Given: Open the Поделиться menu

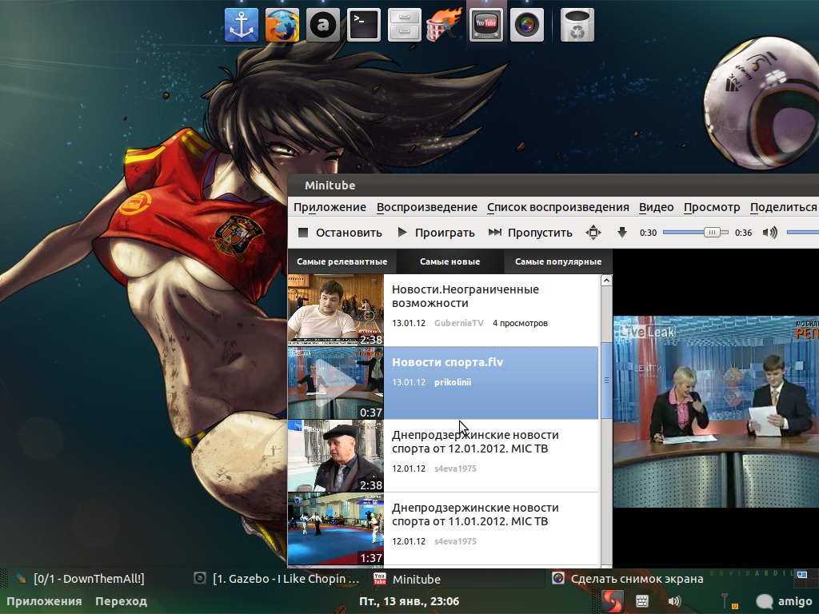Looking at the screenshot, I should (784, 207).
